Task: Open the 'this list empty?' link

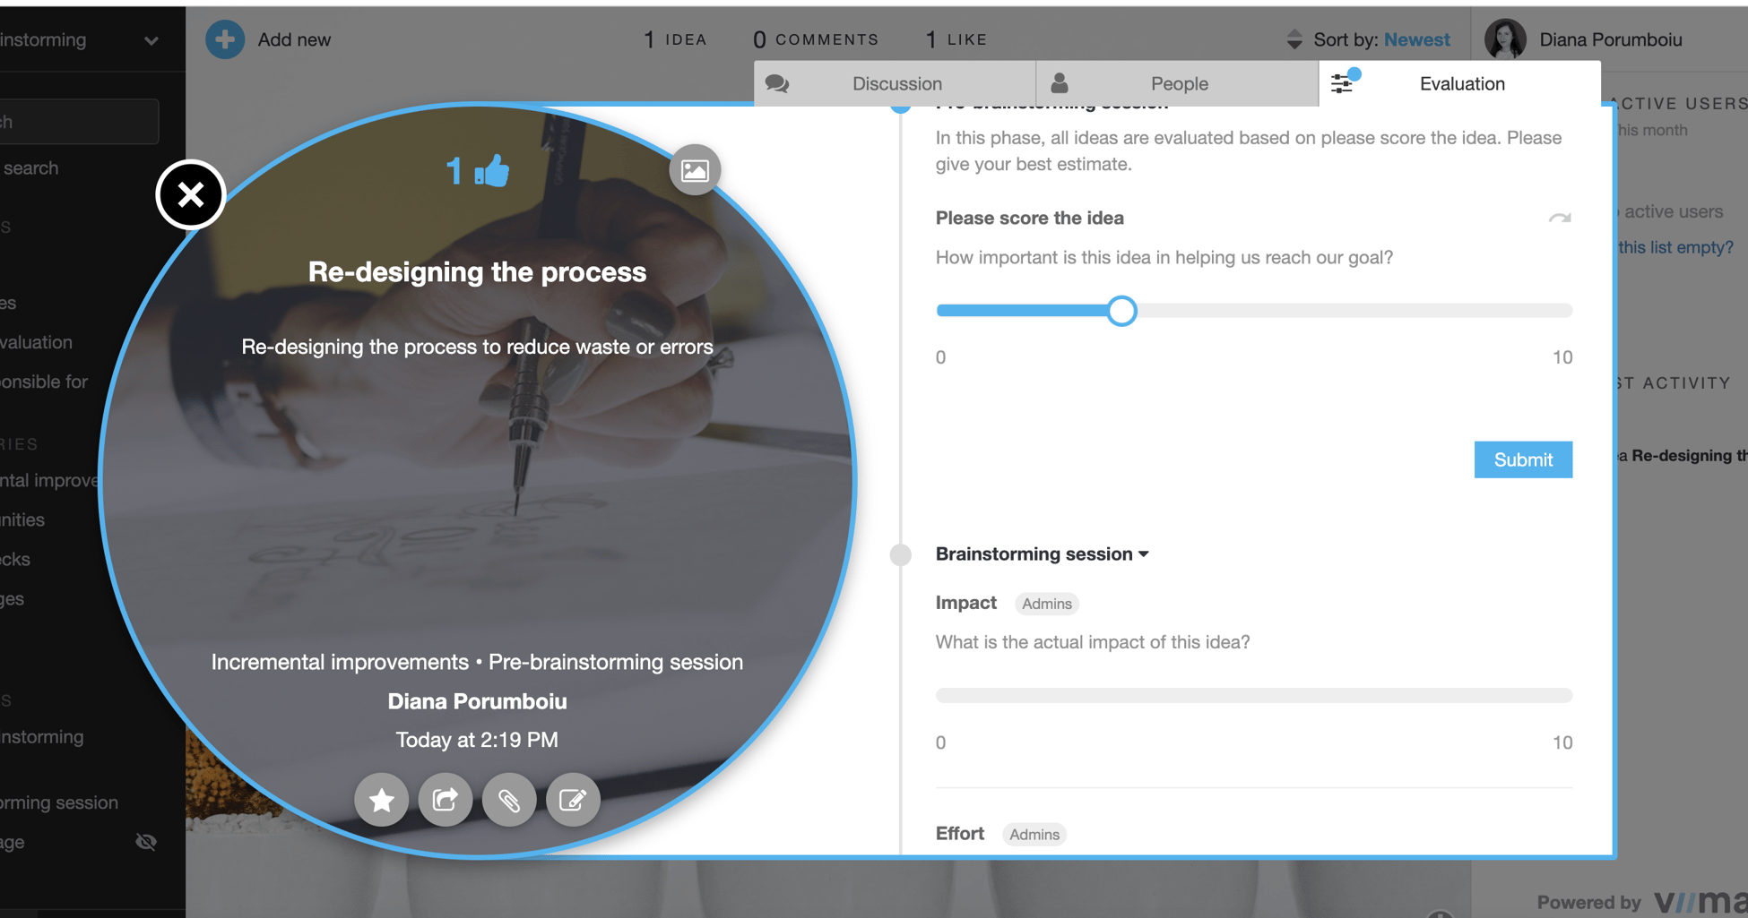Action: pyautogui.click(x=1674, y=247)
